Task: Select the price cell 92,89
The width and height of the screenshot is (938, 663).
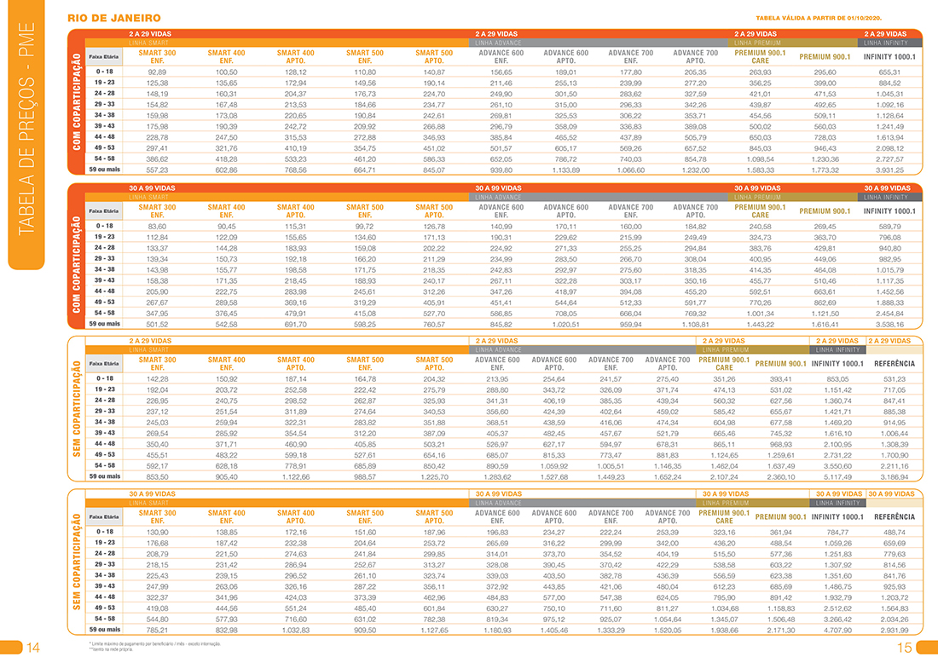Action: pos(157,72)
